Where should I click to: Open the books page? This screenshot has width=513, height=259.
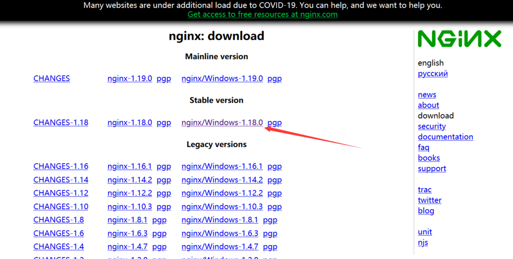coord(429,158)
